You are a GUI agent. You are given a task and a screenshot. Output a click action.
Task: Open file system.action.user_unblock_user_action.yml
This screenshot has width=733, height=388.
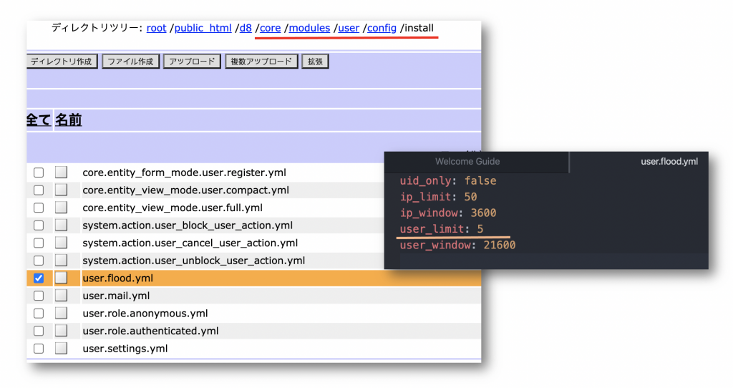pyautogui.click(x=193, y=261)
